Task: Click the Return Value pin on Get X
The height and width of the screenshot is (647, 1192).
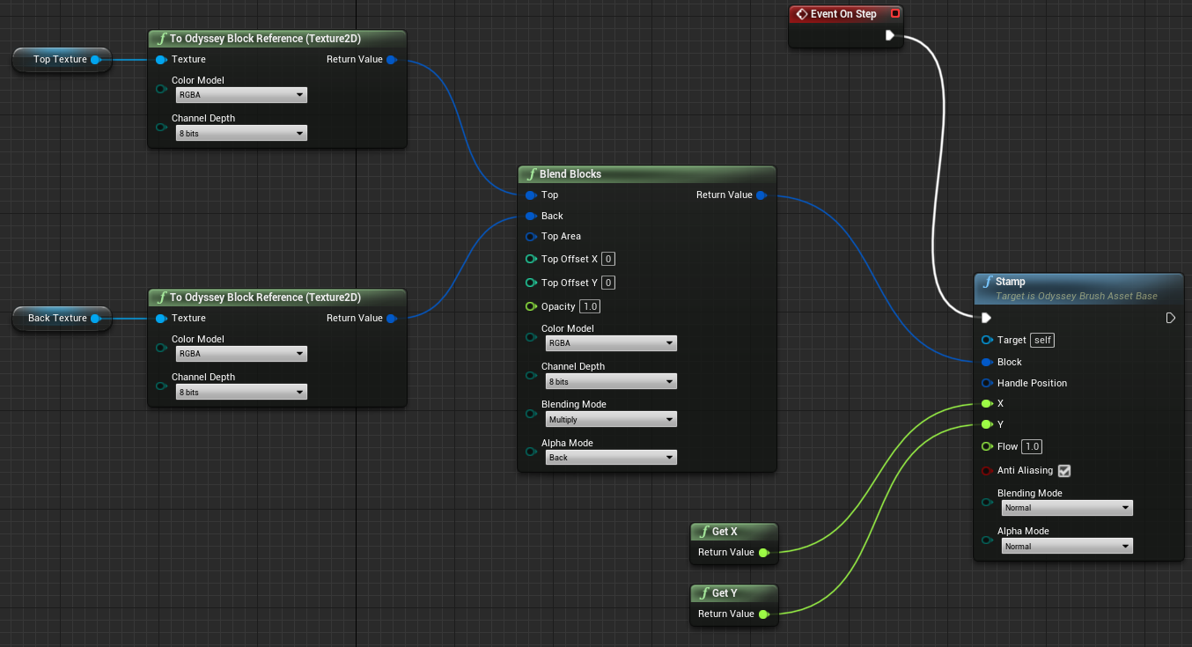Action: coord(762,552)
